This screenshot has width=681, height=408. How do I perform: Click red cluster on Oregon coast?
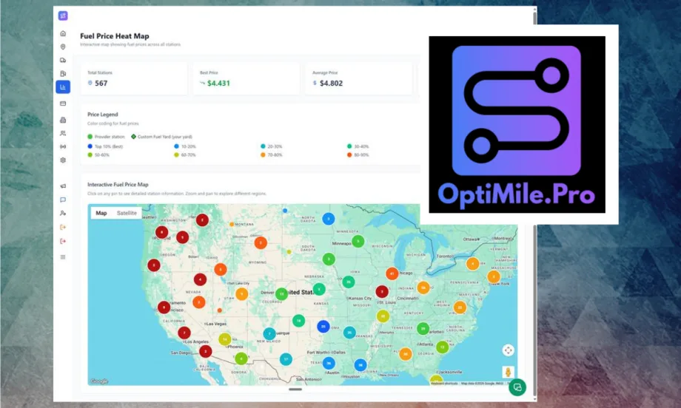click(x=154, y=265)
